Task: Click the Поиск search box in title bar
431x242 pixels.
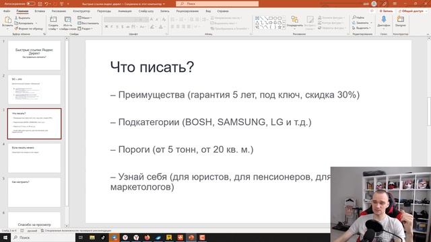Action: [x=217, y=4]
